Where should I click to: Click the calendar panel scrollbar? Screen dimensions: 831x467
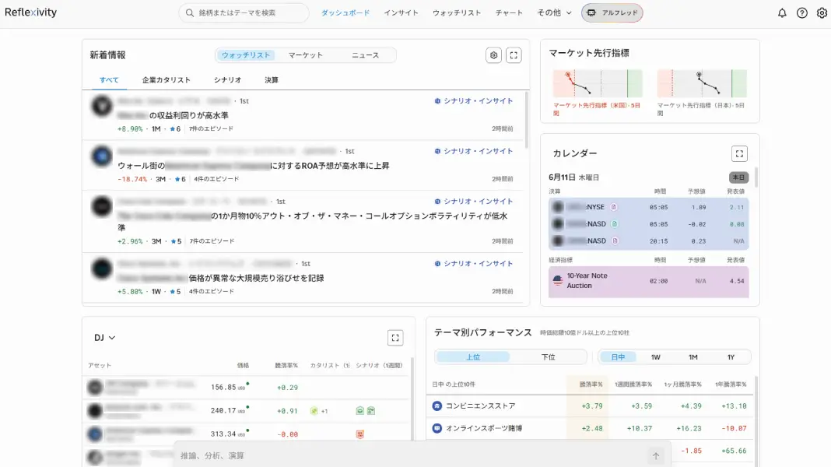756,177
